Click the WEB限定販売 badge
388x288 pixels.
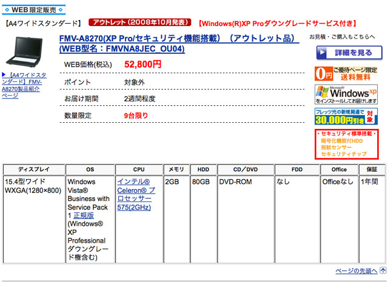tap(34, 10)
